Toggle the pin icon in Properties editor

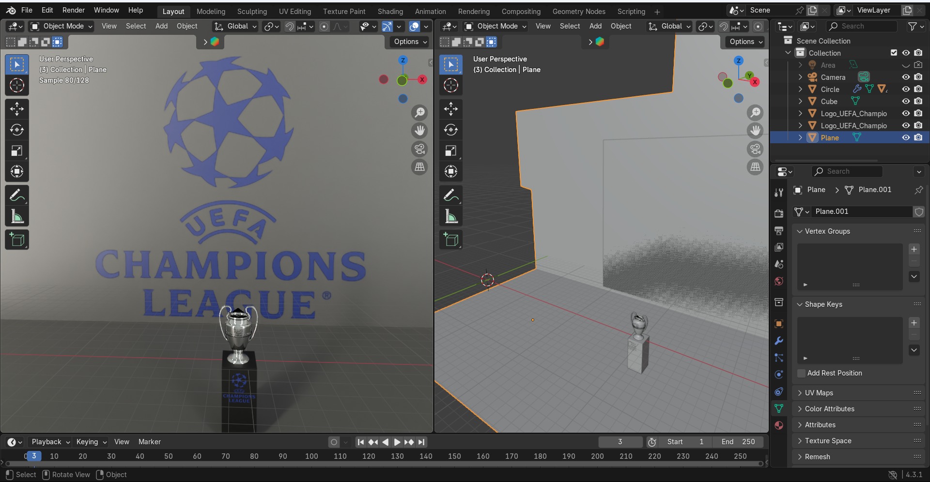tap(918, 190)
